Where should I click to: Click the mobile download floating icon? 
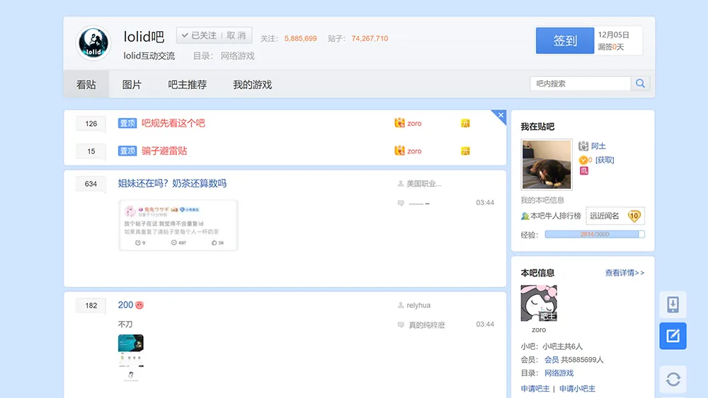coord(673,305)
